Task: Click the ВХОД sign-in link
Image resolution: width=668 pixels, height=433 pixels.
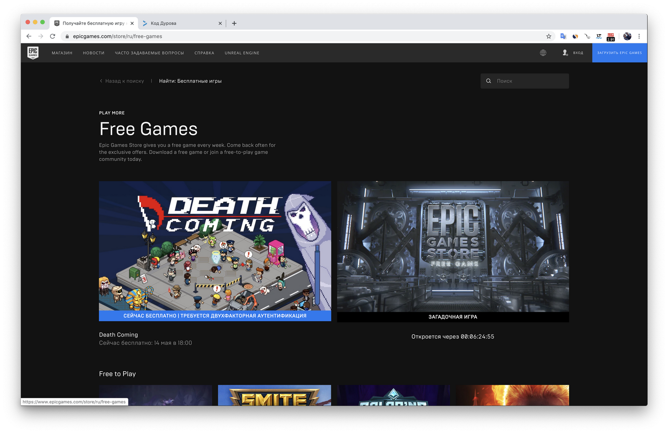Action: (x=578, y=53)
